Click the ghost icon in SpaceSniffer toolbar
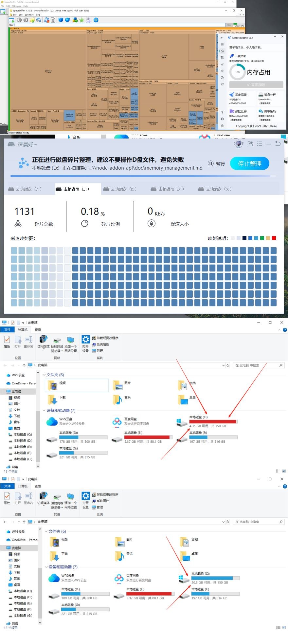The height and width of the screenshot is (631, 288). point(88,20)
